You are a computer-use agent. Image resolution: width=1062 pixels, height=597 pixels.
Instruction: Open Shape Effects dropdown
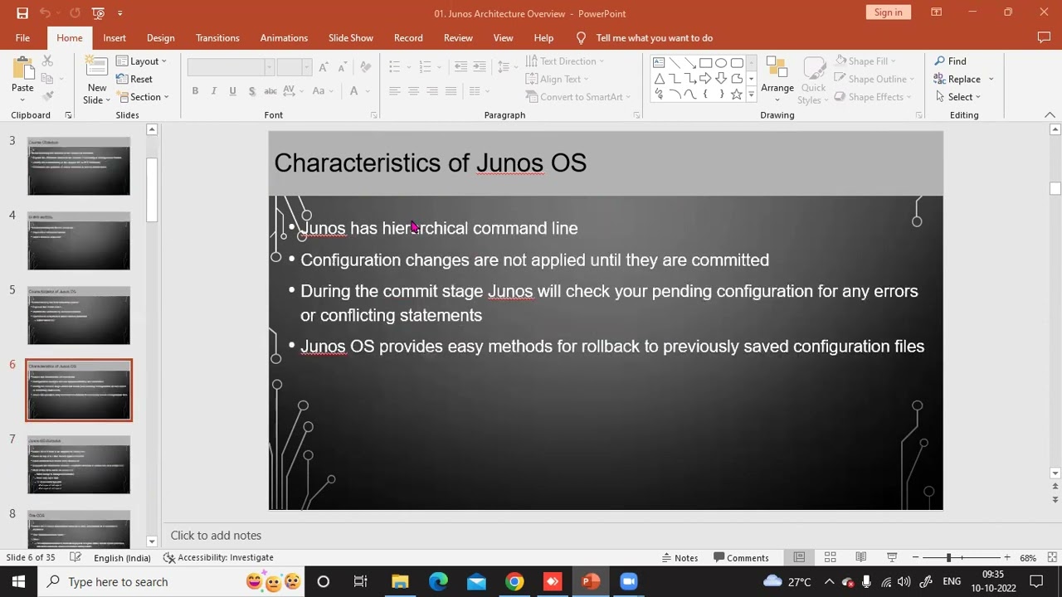pyautogui.click(x=874, y=97)
